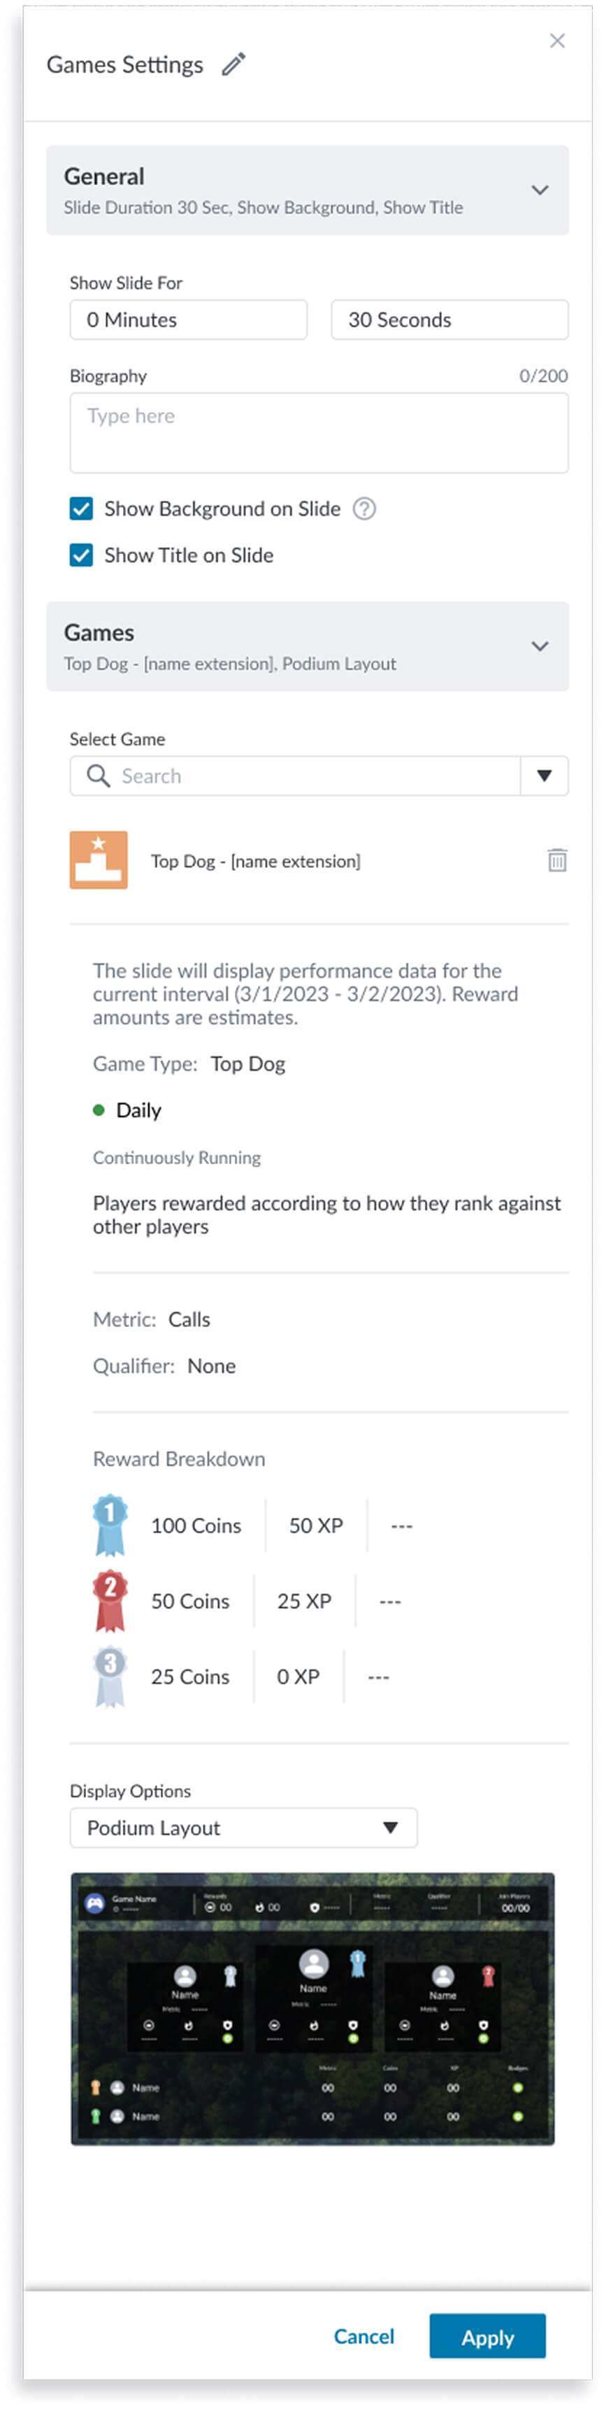This screenshot has height=2409, width=604.
Task: Click the second place red ribbon icon
Action: tap(109, 1601)
